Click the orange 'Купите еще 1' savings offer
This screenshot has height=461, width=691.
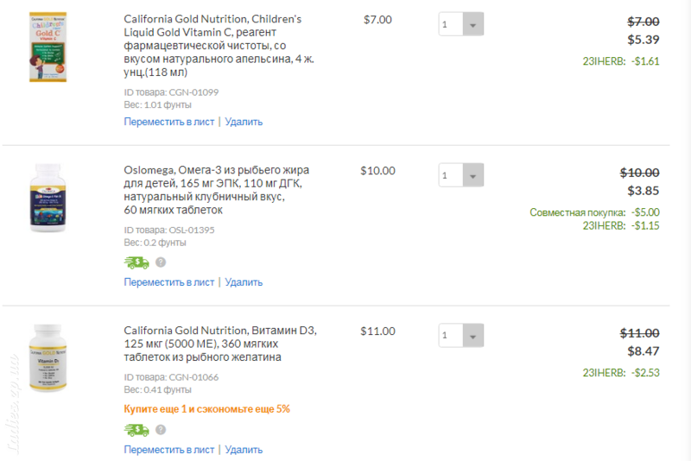(206, 409)
